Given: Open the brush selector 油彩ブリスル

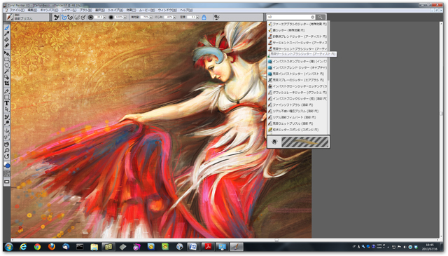Looking at the screenshot, I should coord(27,17).
